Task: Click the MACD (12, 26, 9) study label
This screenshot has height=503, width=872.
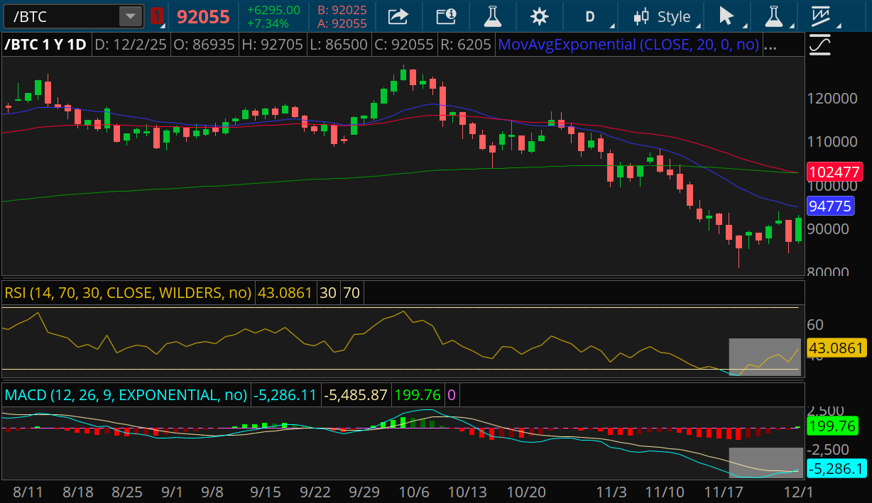Action: coord(125,394)
